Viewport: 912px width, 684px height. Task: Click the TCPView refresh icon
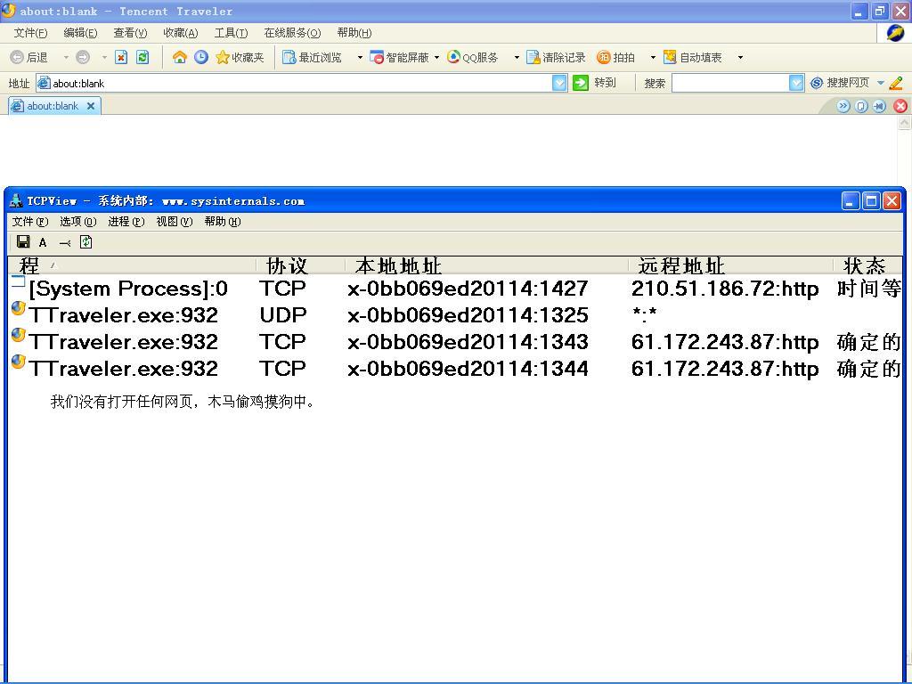86,242
